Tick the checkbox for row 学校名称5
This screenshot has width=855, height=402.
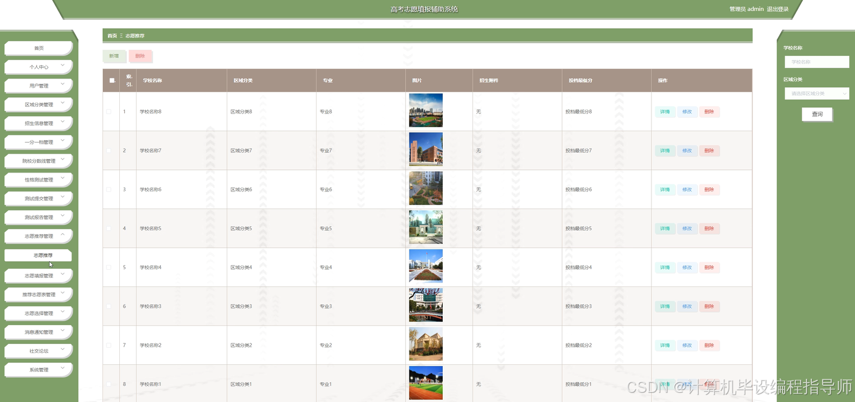point(109,228)
